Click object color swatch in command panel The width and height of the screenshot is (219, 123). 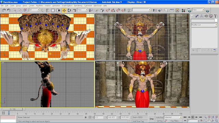[216, 20]
